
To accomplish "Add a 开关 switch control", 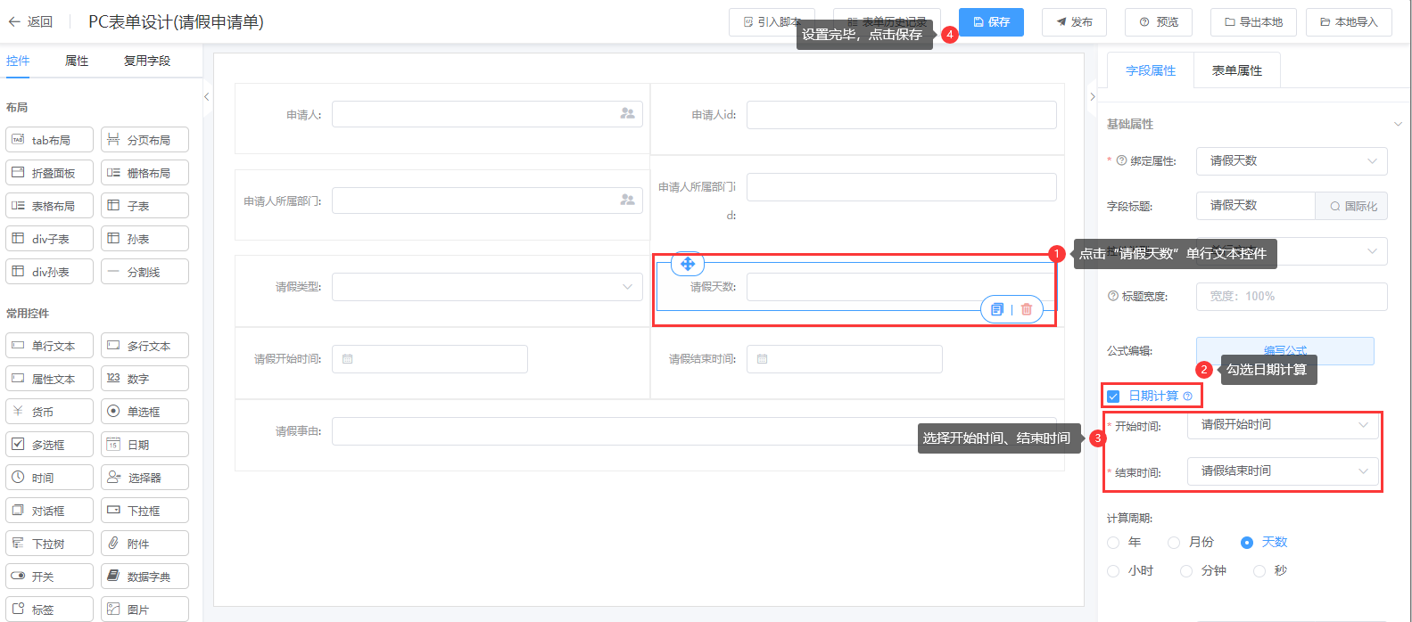I will [x=49, y=577].
